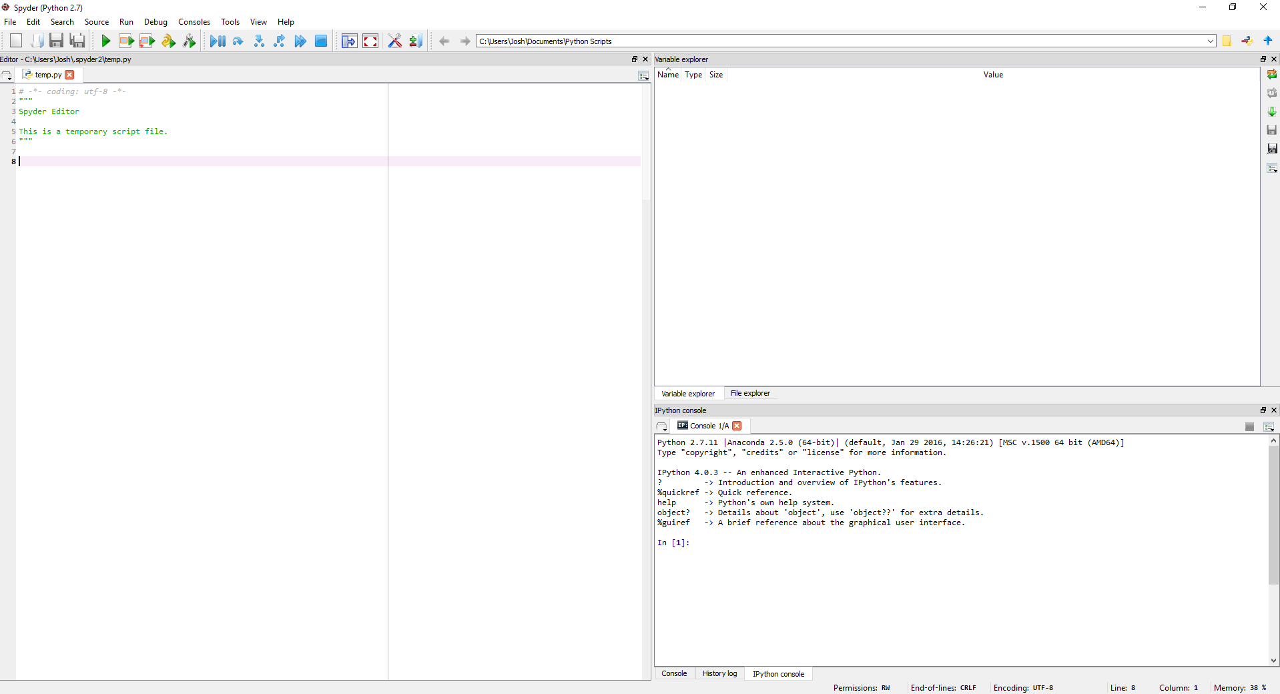
Task: Browse for a working directory with folder icon
Action: pyautogui.click(x=1227, y=41)
